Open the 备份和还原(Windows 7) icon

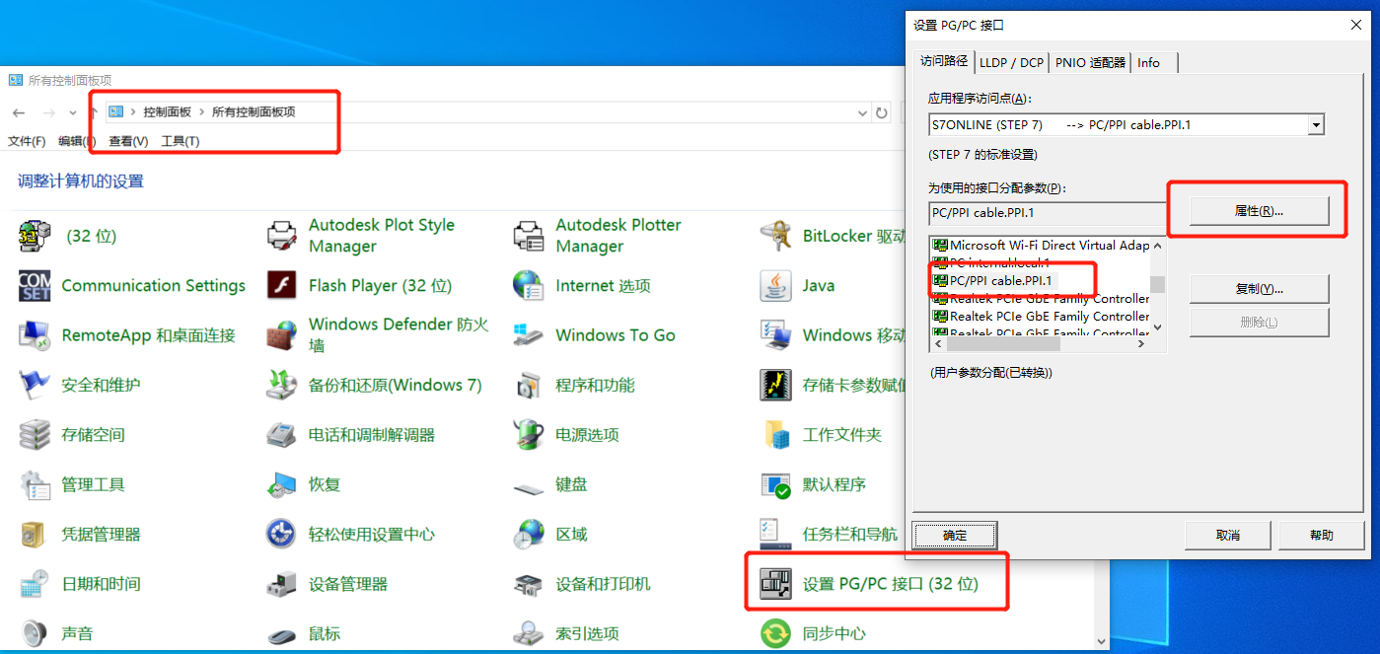[282, 385]
